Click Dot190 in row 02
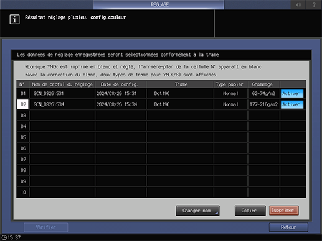The height and width of the screenshot is (241, 322). coord(162,104)
